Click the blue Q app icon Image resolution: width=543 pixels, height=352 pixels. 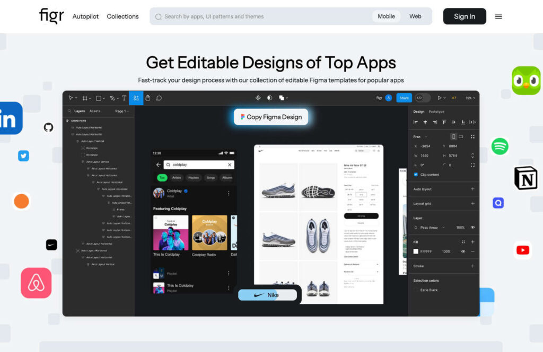[x=498, y=203]
